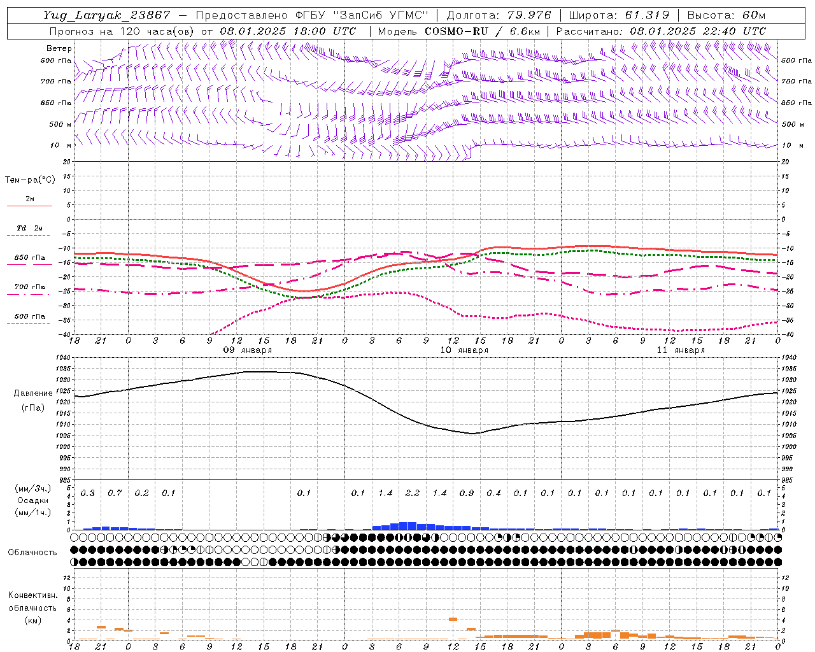Click the "(гПа)" pressure unit label

pyautogui.click(x=33, y=407)
